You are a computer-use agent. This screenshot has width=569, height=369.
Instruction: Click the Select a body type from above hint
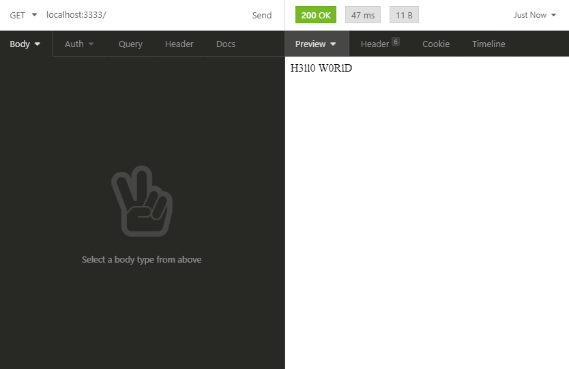(x=141, y=259)
